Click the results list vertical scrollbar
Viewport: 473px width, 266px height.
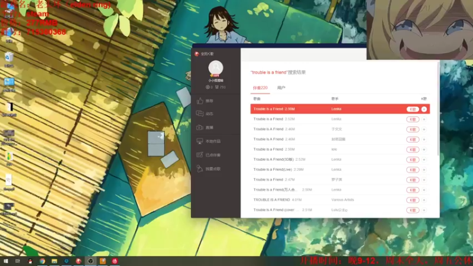click(438, 109)
